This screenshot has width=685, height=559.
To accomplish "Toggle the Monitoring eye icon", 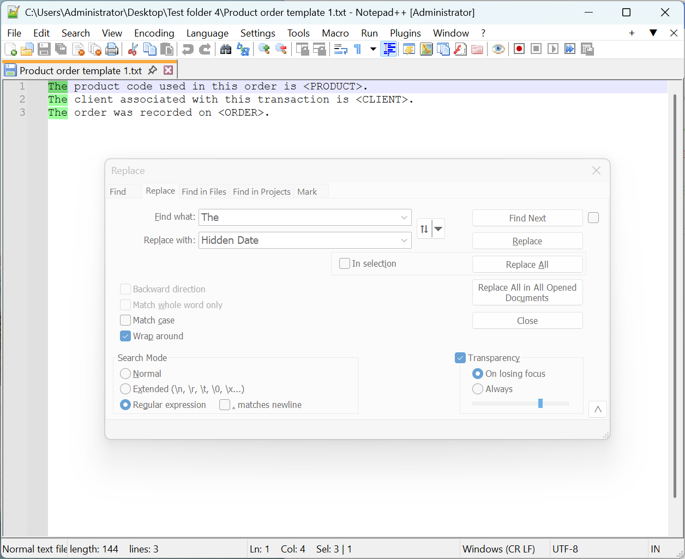I will point(498,50).
